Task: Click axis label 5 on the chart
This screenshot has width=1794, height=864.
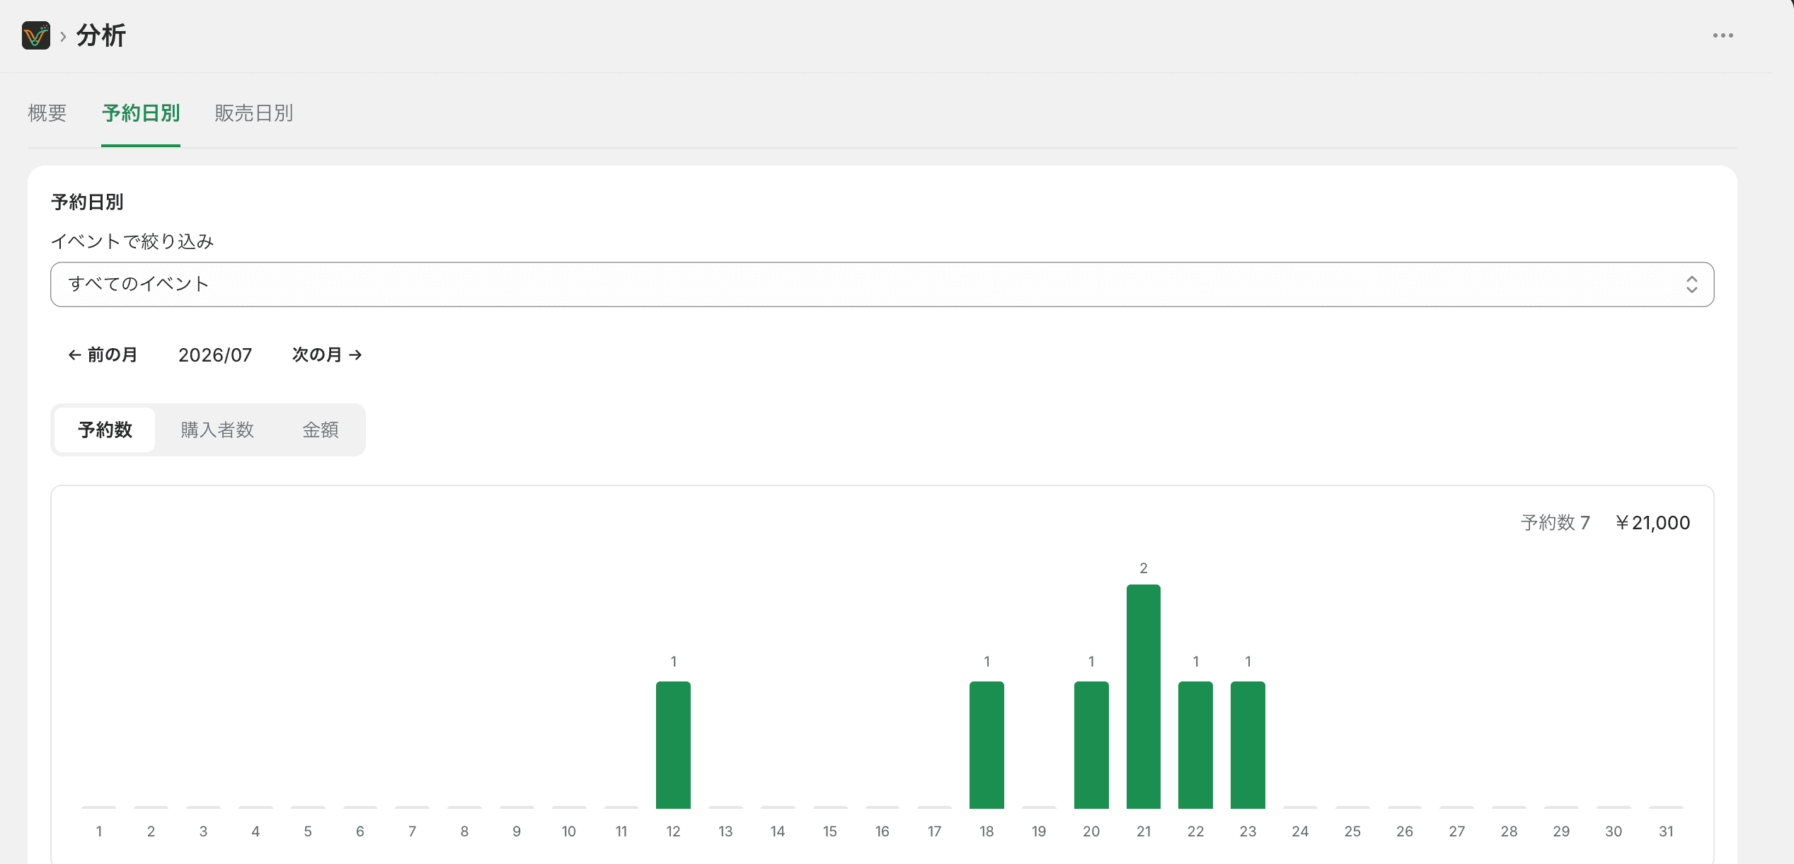Action: click(308, 831)
